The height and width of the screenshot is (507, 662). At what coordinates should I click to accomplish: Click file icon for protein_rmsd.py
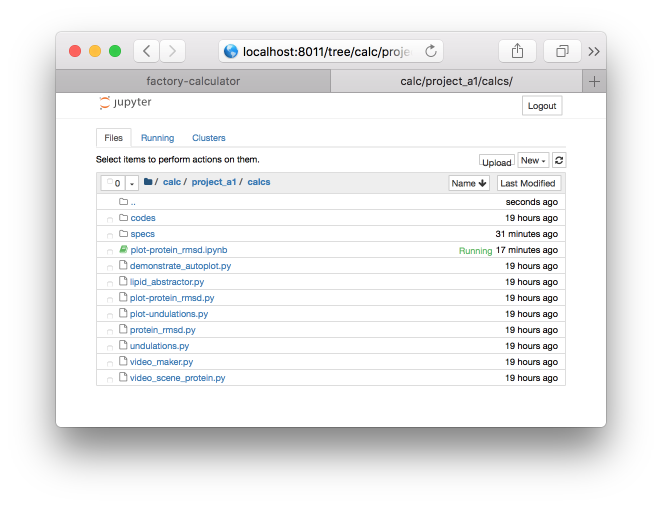coord(123,329)
